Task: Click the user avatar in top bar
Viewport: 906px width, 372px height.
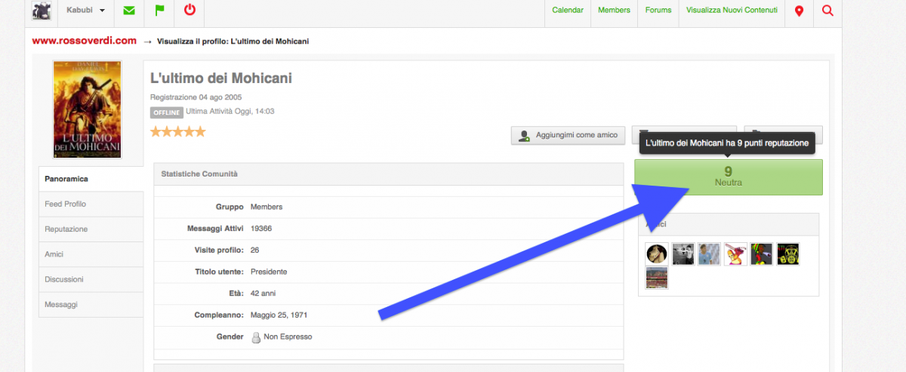Action: coord(42,11)
